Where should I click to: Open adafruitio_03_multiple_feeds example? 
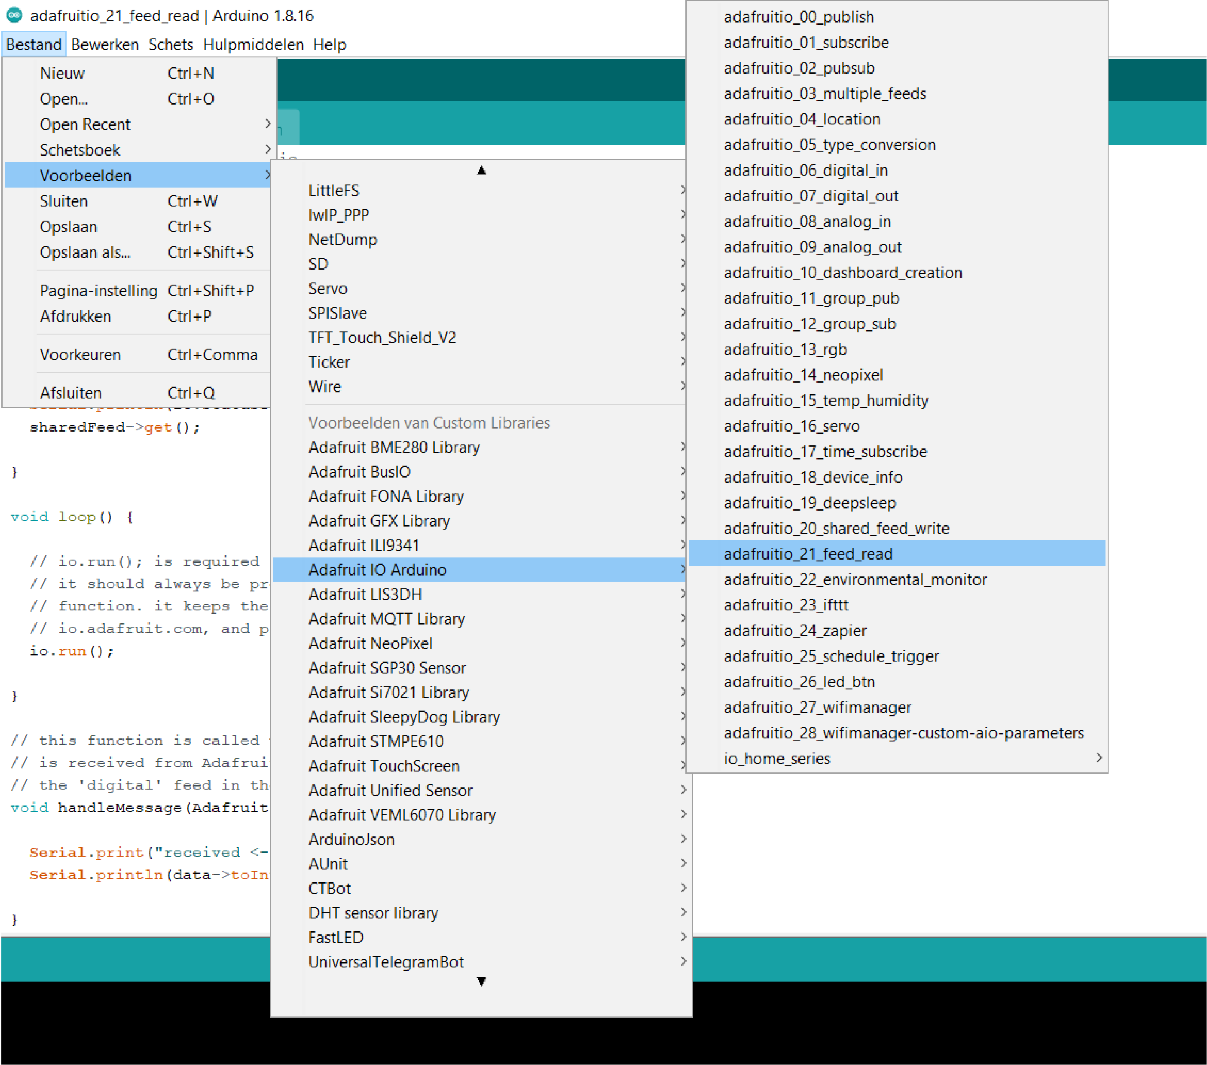click(x=897, y=93)
